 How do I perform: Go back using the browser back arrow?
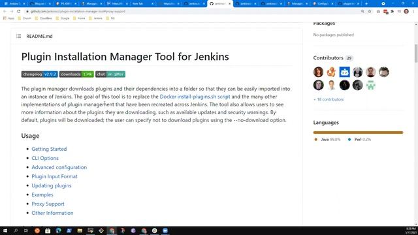point(5,12)
